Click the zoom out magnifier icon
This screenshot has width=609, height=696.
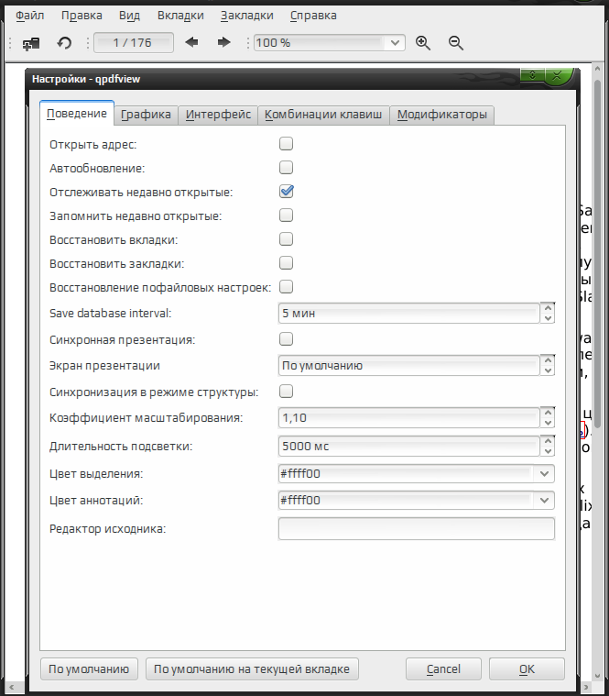coord(456,43)
